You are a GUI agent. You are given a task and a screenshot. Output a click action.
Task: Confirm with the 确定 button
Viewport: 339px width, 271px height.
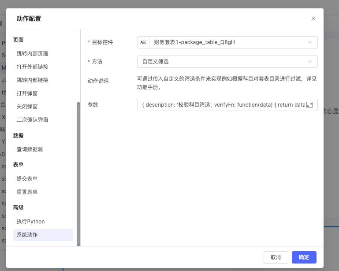[x=304, y=257]
